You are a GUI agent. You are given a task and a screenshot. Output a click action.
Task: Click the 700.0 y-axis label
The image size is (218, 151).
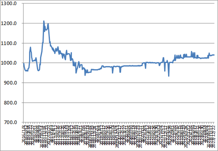pos(10,122)
